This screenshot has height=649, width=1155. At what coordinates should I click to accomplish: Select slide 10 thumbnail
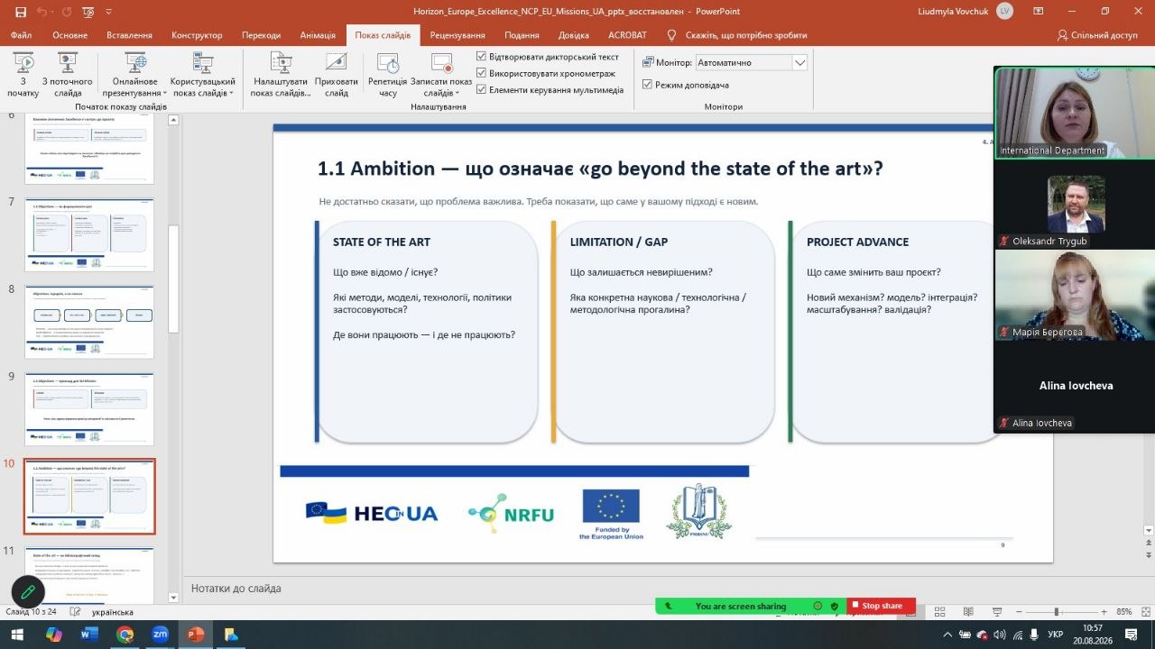coord(88,497)
